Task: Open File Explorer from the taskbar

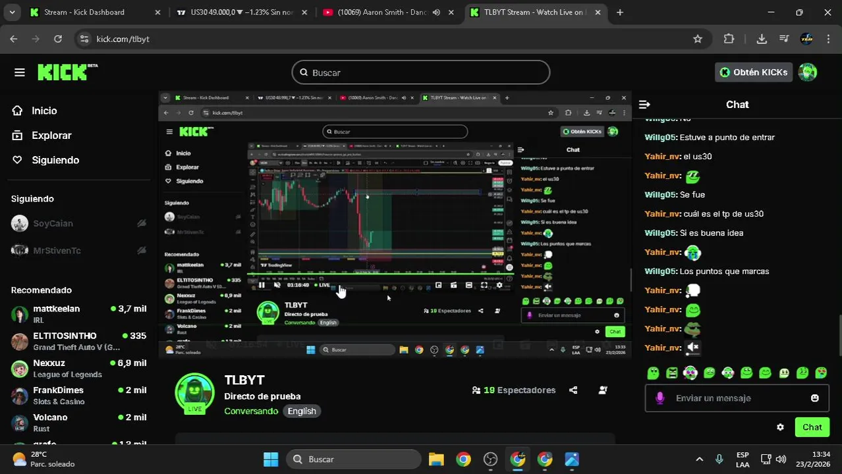Action: 436,459
